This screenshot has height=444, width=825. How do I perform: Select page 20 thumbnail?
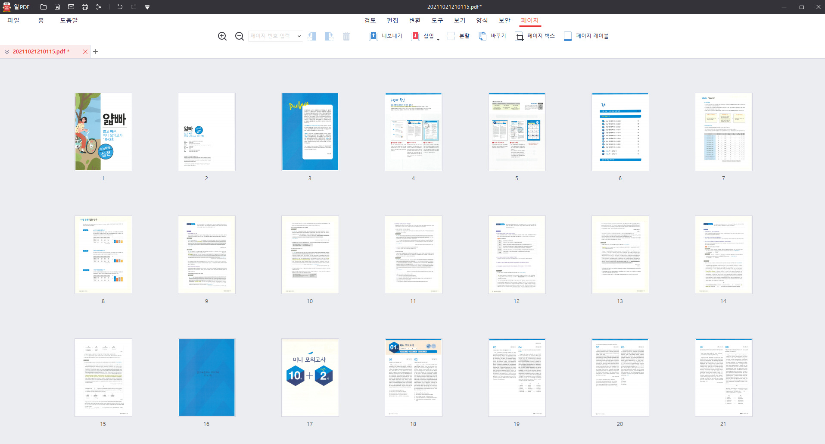point(620,378)
